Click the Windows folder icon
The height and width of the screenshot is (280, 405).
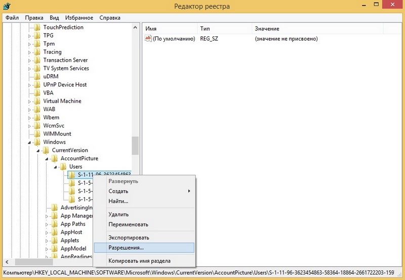(x=37, y=142)
